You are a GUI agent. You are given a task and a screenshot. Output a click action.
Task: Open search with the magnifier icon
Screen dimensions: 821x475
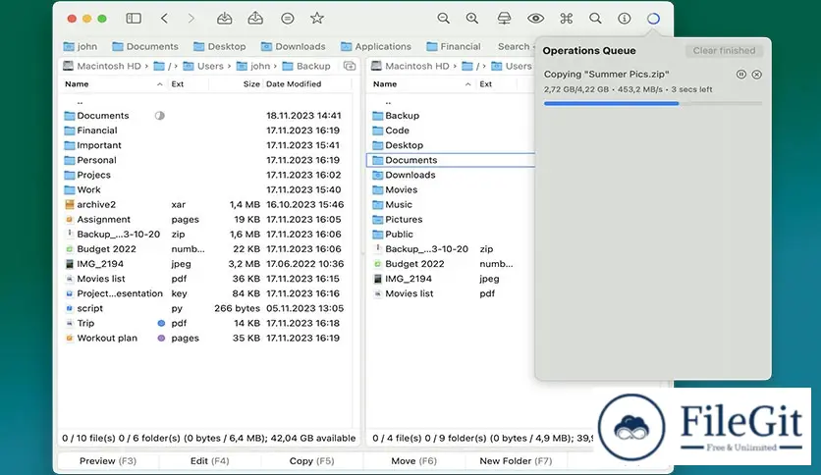click(595, 19)
